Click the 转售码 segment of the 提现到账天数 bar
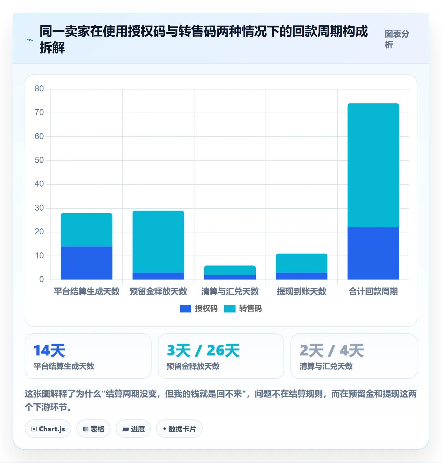 302,263
